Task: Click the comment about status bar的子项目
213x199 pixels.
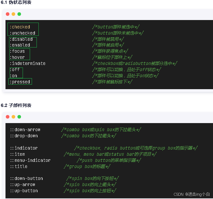Action: [x=110, y=154]
